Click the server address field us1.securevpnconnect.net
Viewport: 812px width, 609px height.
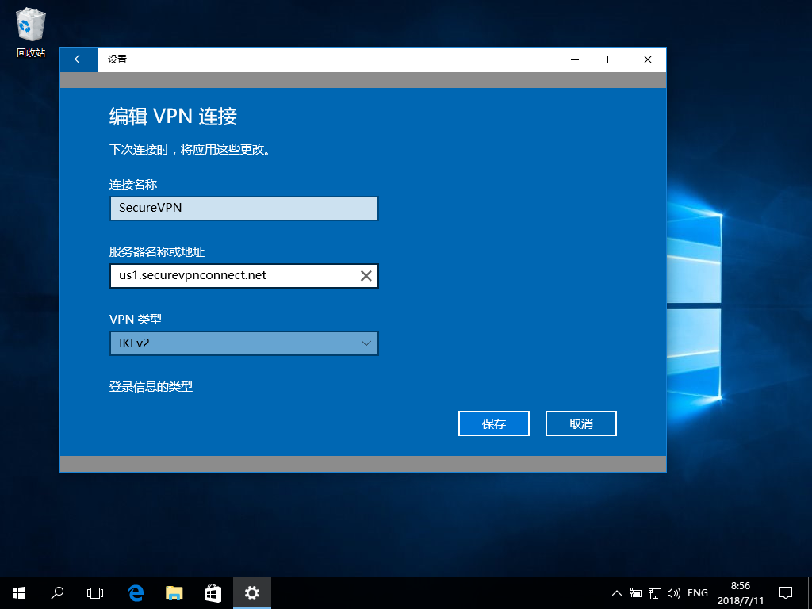[244, 276]
